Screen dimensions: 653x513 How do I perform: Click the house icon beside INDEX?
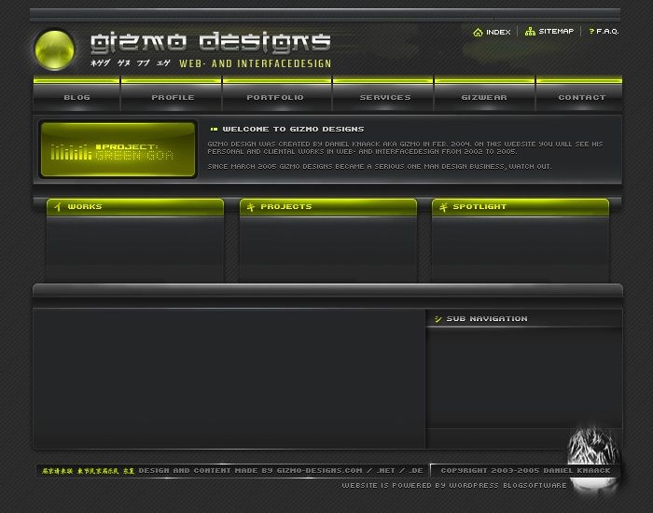[x=478, y=32]
